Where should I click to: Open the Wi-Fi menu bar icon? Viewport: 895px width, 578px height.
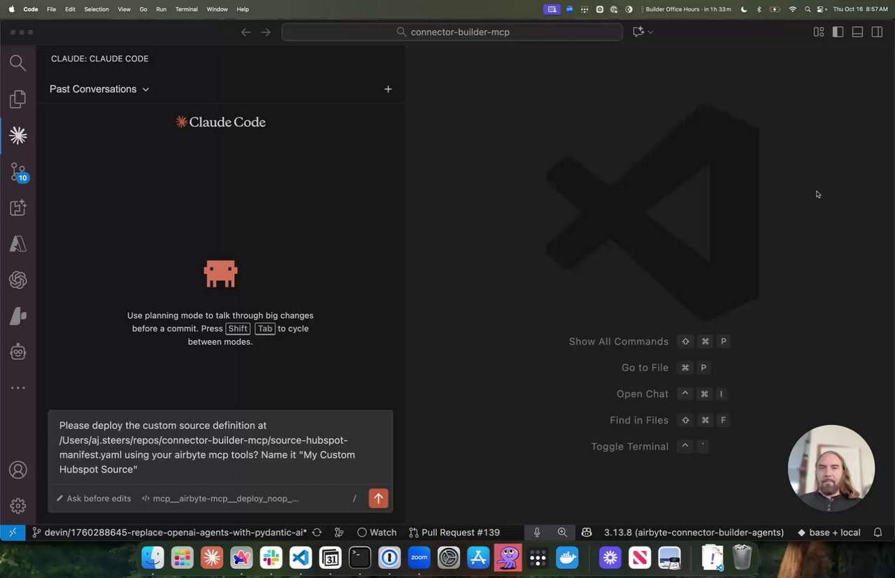pos(792,9)
